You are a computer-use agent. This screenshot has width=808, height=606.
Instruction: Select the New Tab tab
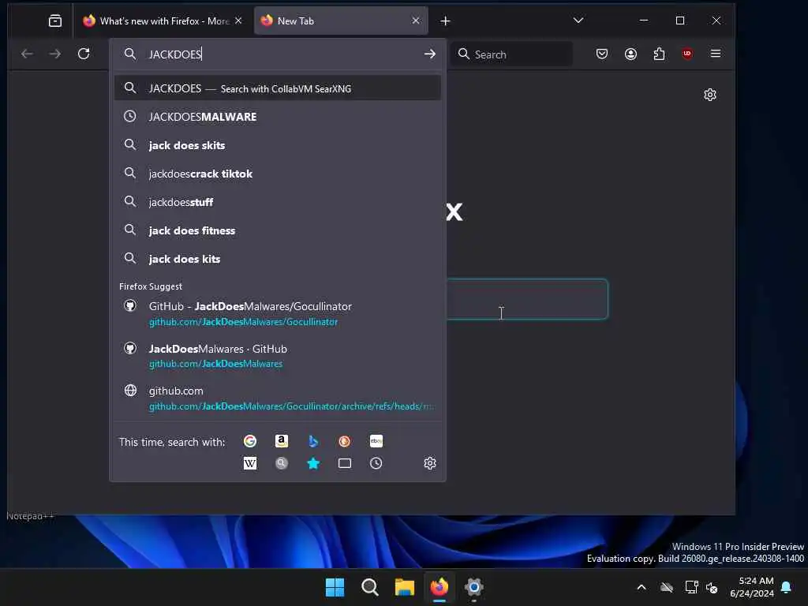(x=341, y=21)
